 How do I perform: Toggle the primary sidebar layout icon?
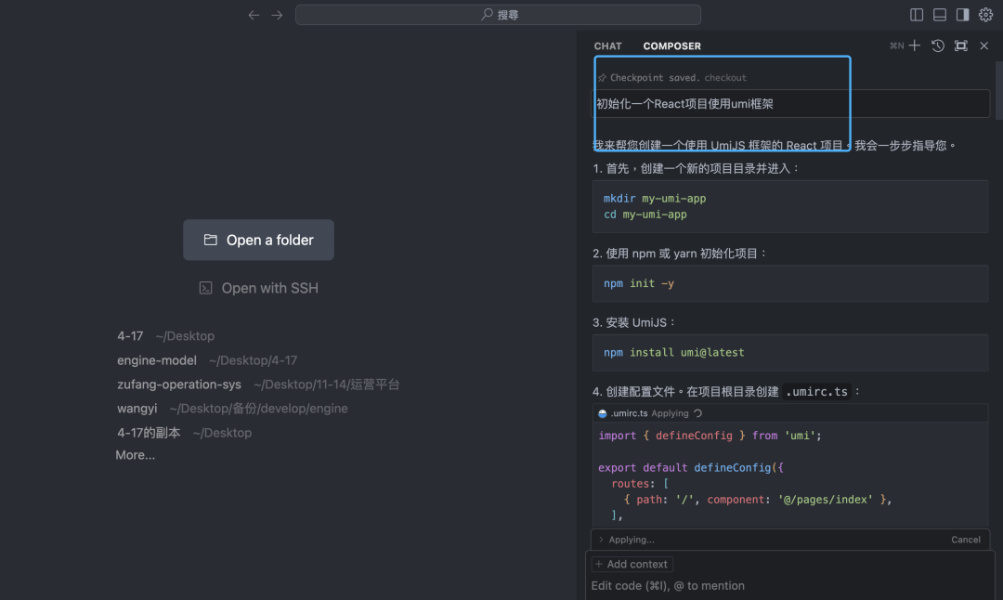(917, 15)
